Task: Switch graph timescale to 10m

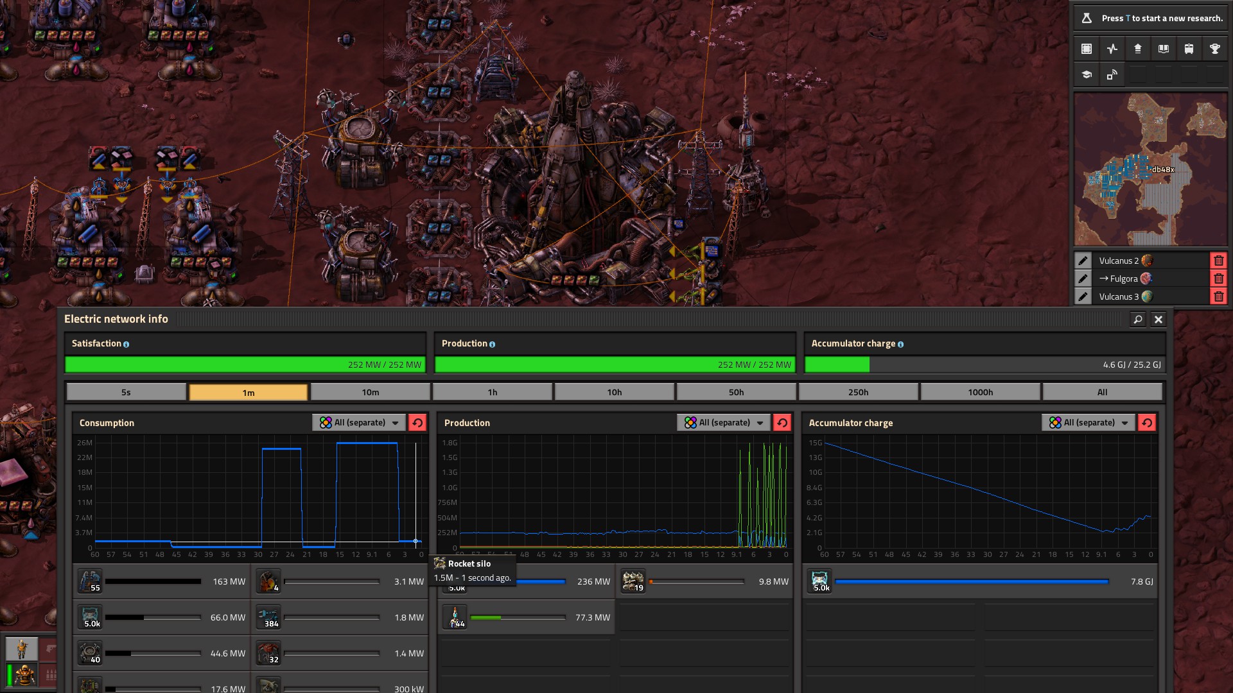Action: (370, 392)
